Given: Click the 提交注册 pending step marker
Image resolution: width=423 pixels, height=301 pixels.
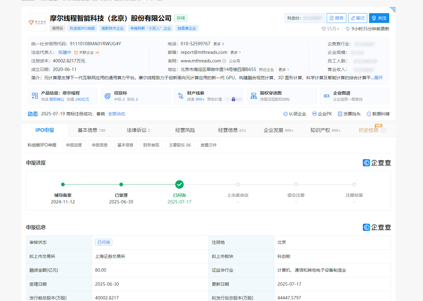Looking at the screenshot, I should tap(296, 184).
